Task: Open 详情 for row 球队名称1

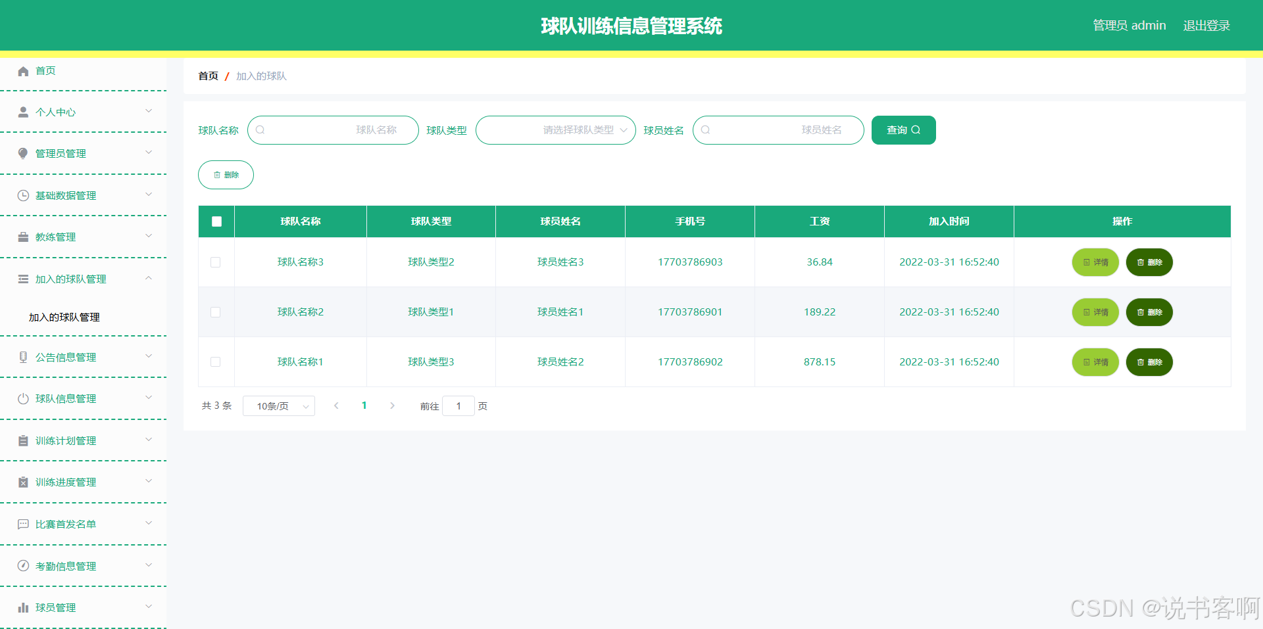Action: (1095, 362)
